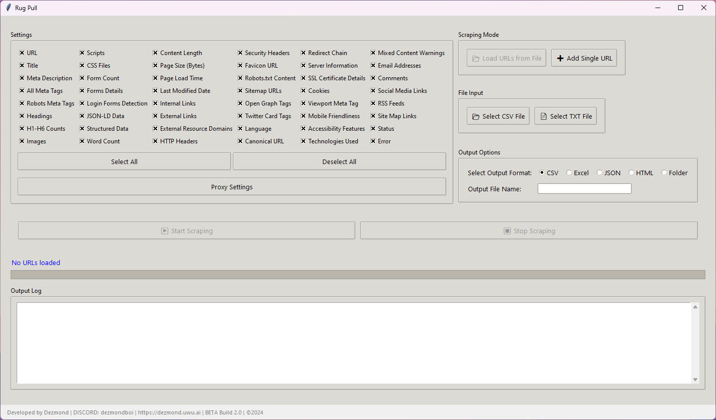716x420 pixels.
Task: Disable the Technologies Used checkbox
Action: [304, 141]
